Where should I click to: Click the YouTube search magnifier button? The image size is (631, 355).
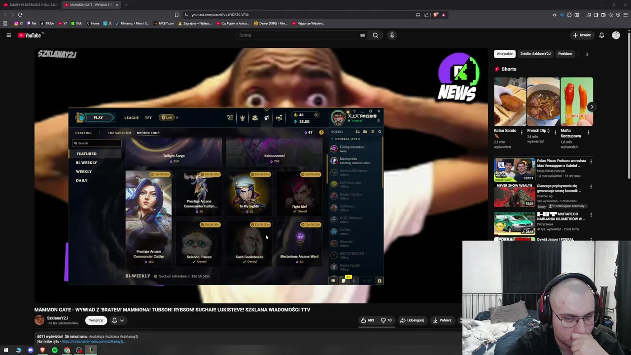[x=375, y=35]
